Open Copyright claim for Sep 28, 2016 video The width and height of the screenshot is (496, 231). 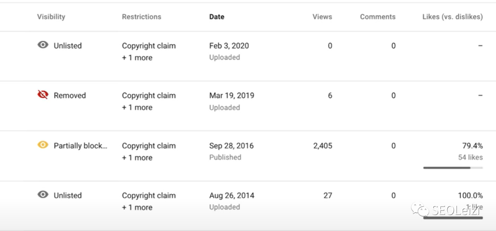149,146
